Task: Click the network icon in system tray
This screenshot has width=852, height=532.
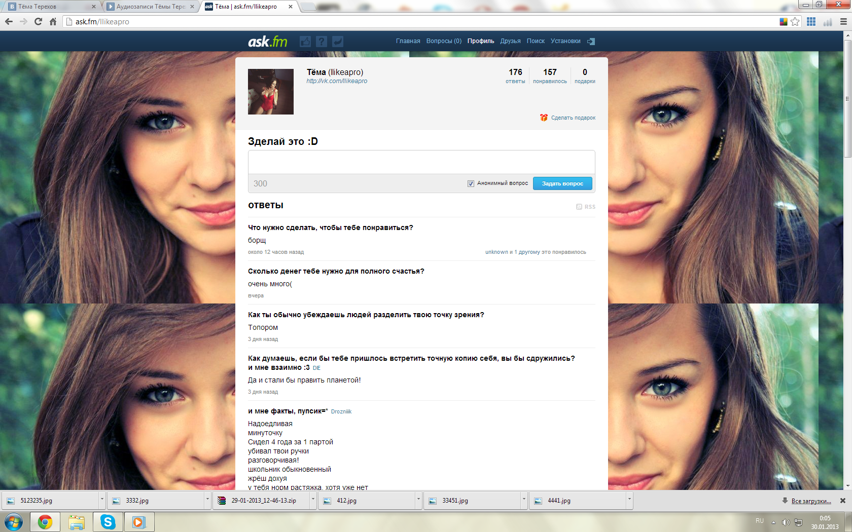Action: [798, 522]
